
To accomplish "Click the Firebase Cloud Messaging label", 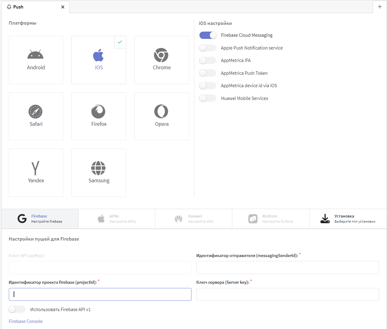I will tap(247, 35).
